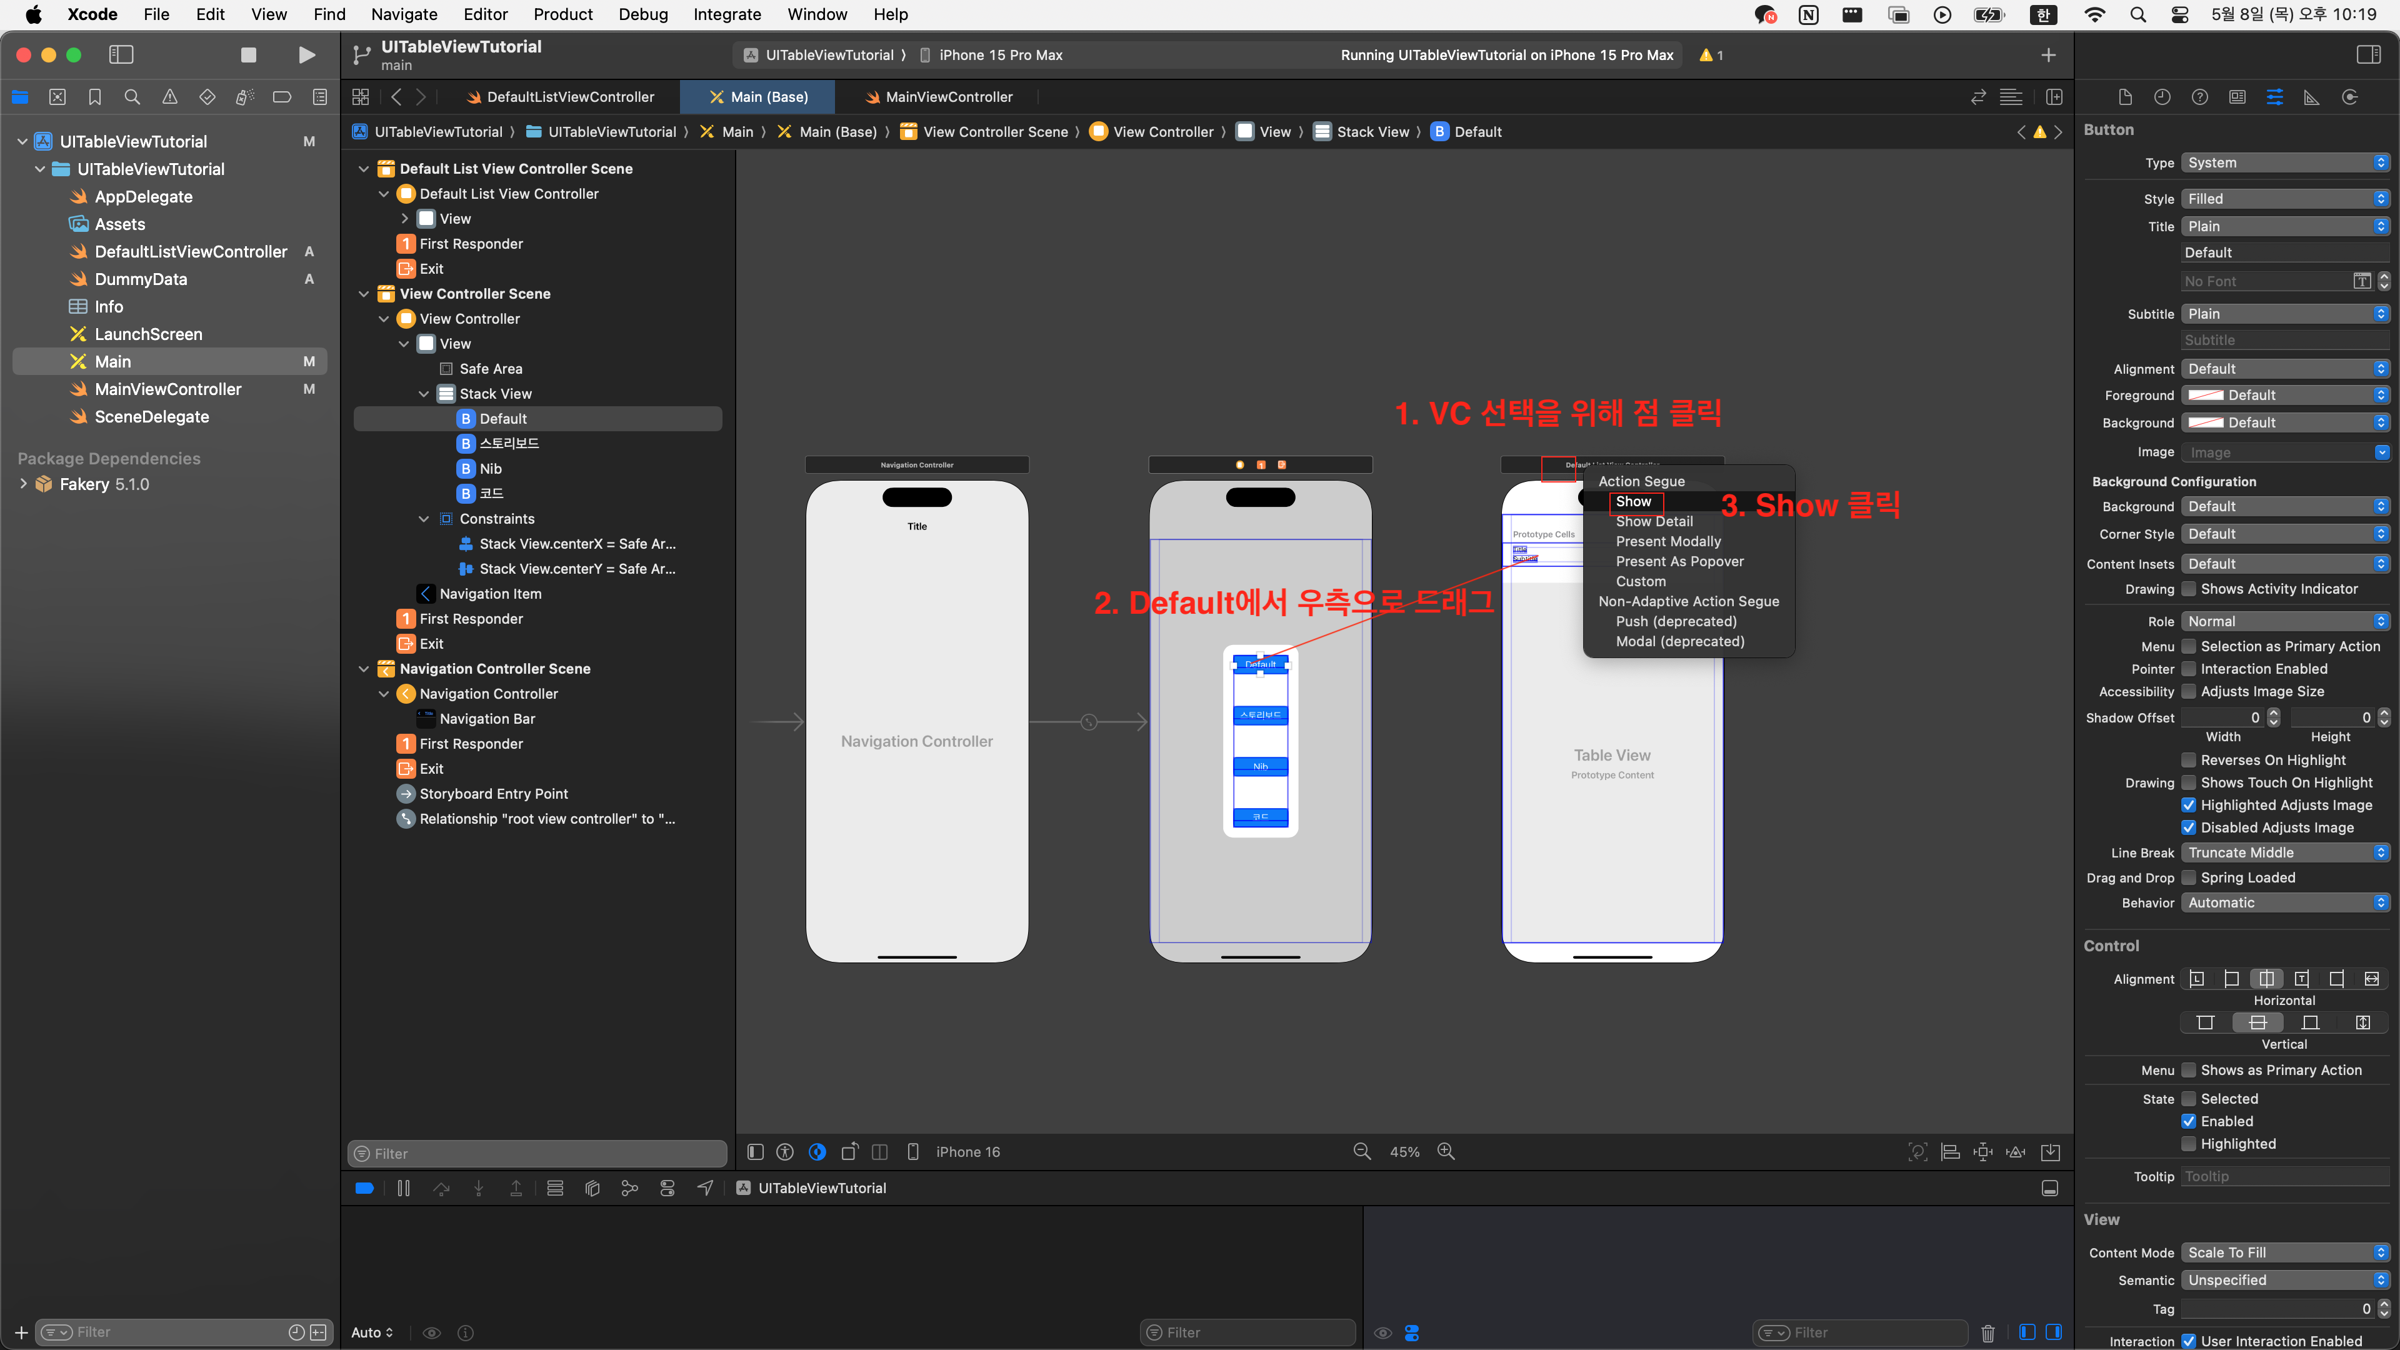Show the Identity inspector icon
This screenshot has width=2400, height=1350.
pyautogui.click(x=2237, y=97)
